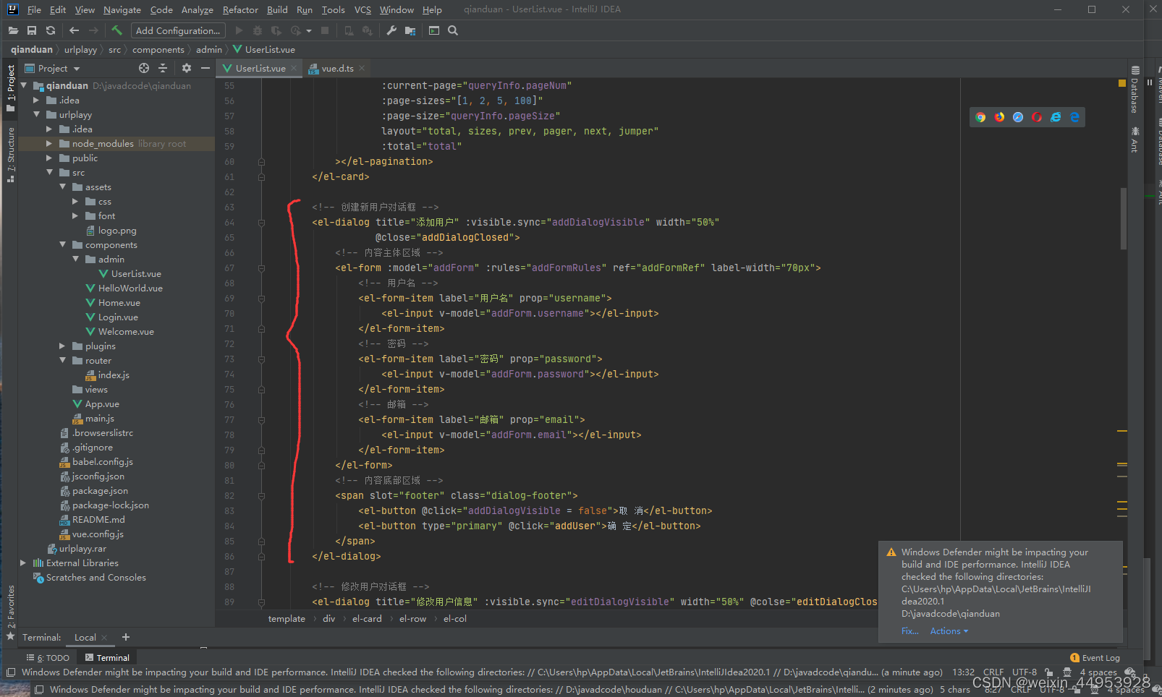Hide the Project panel with minus icon
The height and width of the screenshot is (697, 1162).
click(205, 68)
